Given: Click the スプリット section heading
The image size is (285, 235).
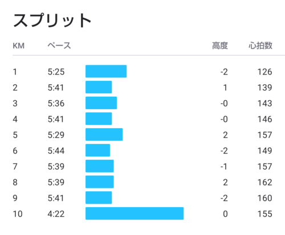Looking at the screenshot, I should click(52, 20).
